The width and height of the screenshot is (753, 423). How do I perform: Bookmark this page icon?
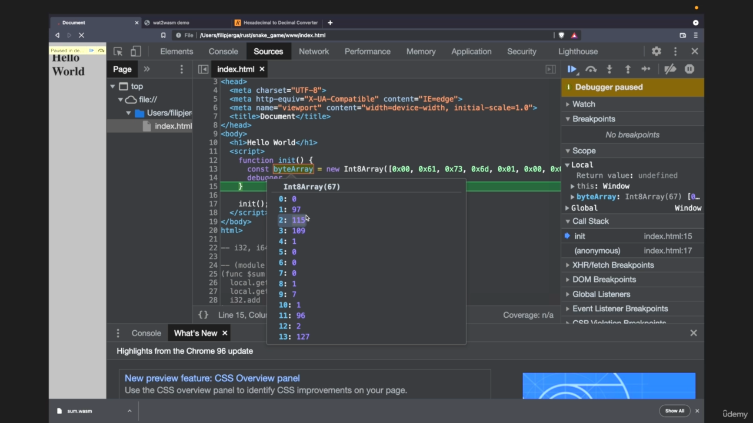coord(164,35)
